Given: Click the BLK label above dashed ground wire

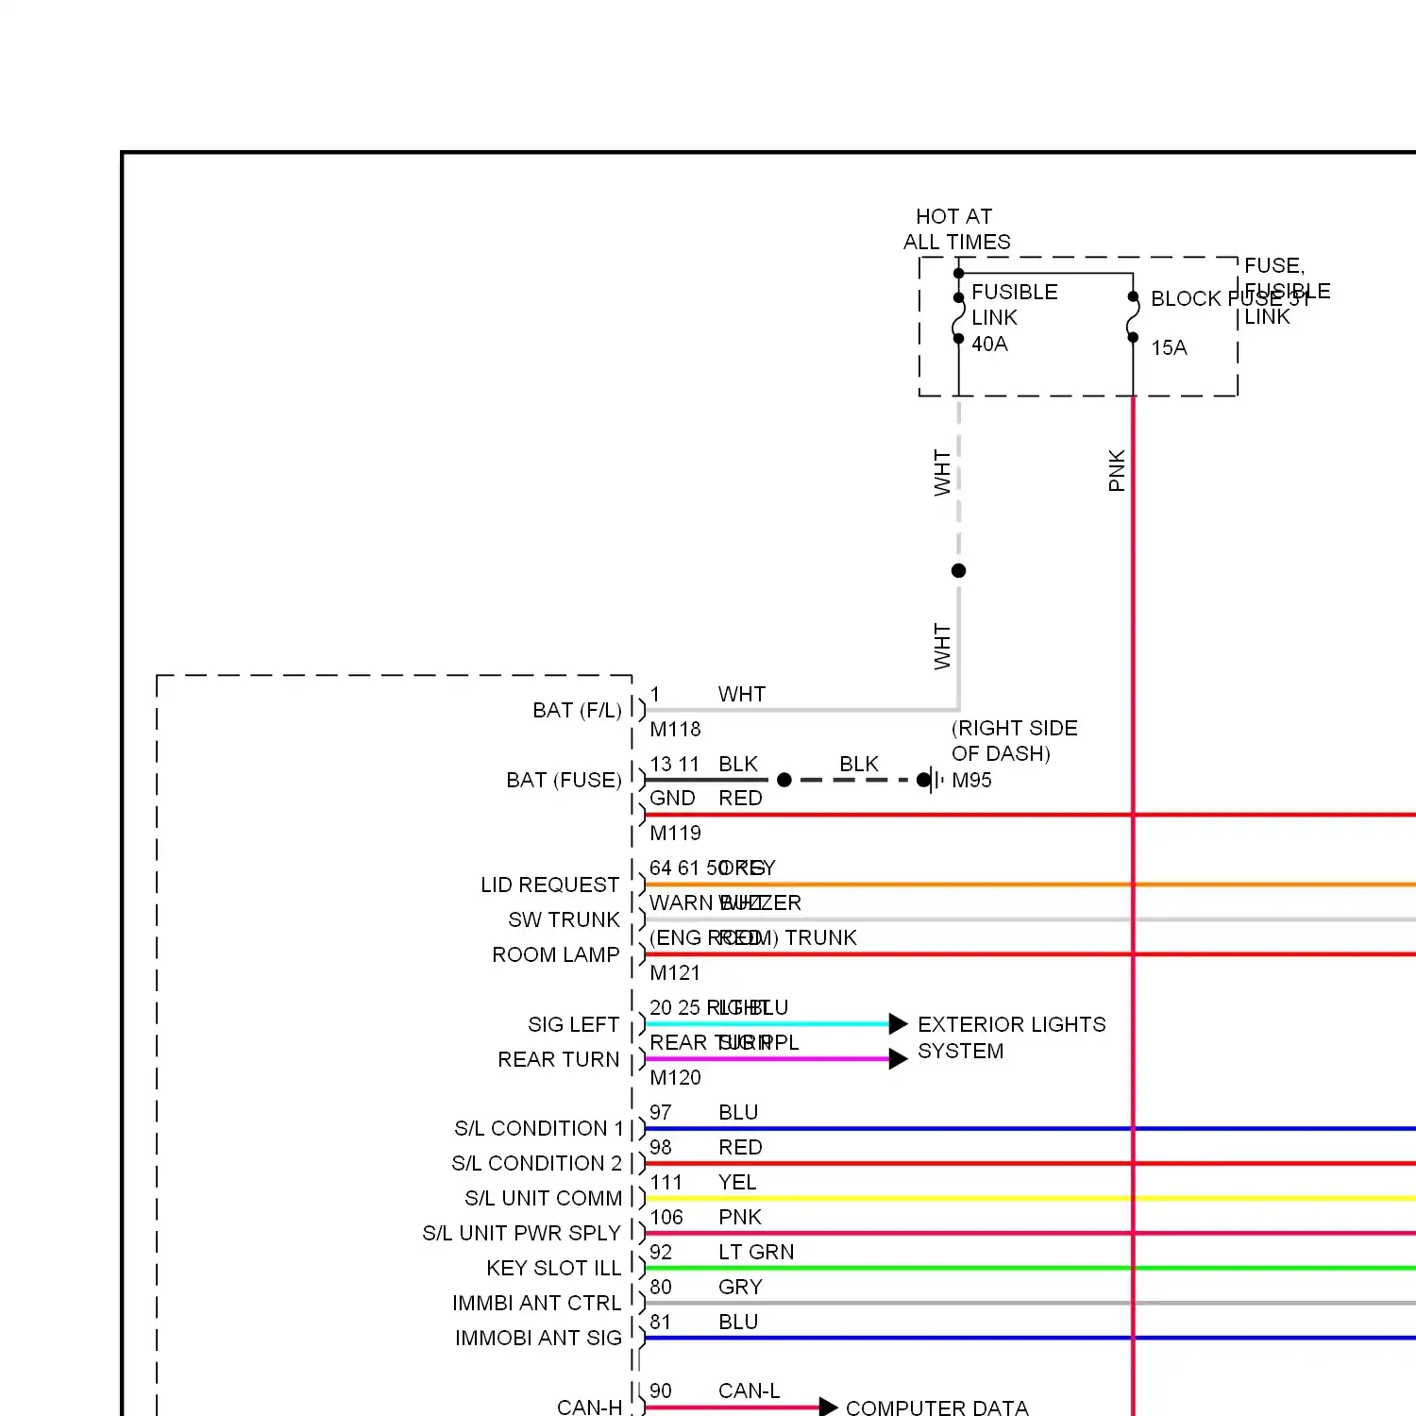Looking at the screenshot, I should [x=859, y=764].
